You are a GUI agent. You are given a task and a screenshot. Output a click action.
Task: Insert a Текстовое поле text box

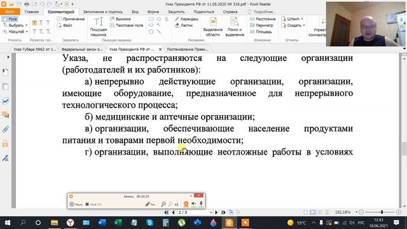tap(127, 25)
